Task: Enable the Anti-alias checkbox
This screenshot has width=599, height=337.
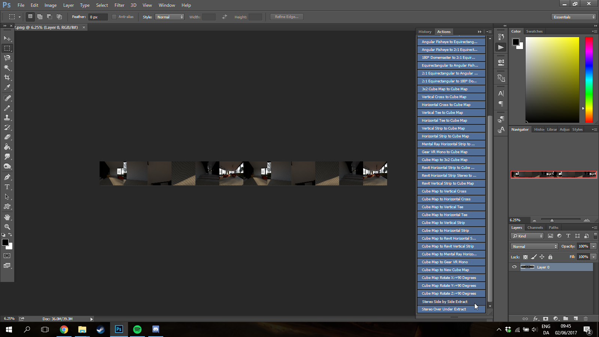Action: [114, 17]
